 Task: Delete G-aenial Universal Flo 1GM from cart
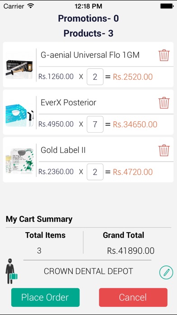pos(164,55)
